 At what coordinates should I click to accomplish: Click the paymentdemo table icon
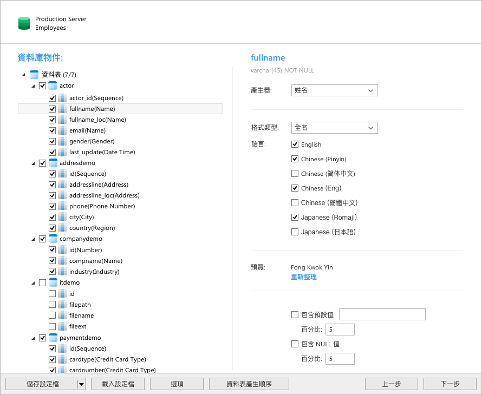click(53, 338)
